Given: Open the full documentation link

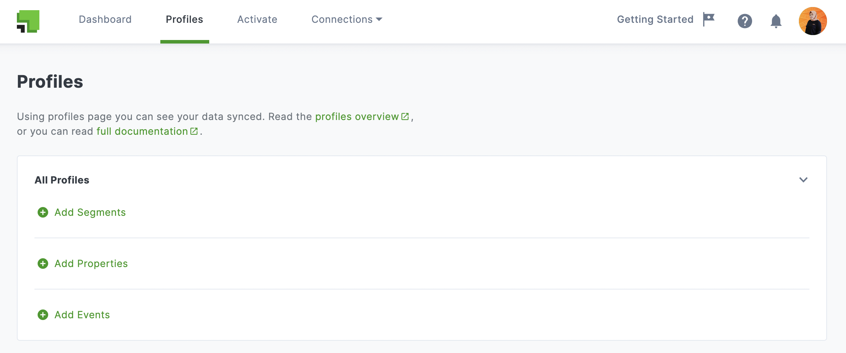Looking at the screenshot, I should [x=142, y=131].
